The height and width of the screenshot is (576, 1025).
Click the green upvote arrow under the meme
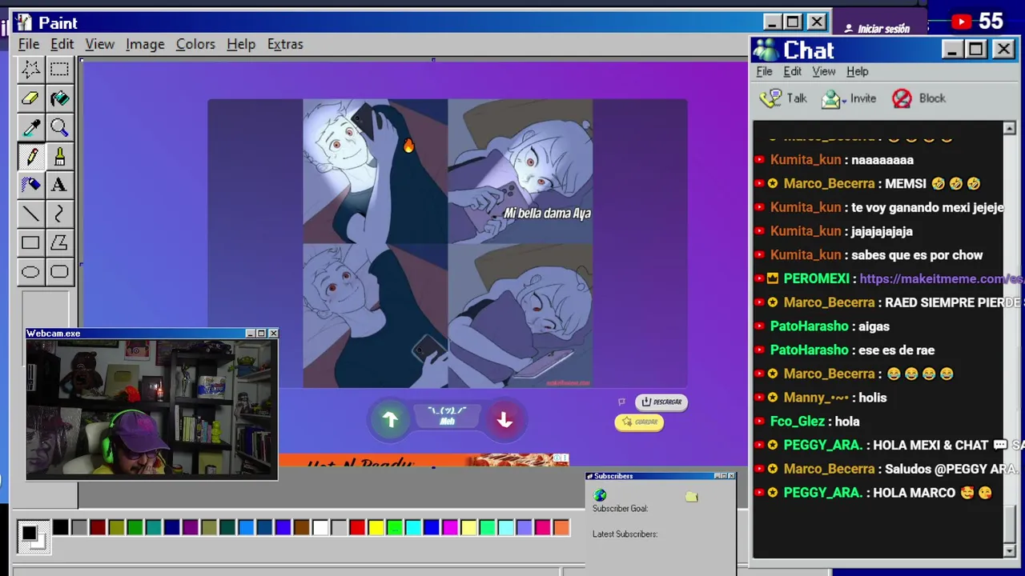tap(390, 419)
